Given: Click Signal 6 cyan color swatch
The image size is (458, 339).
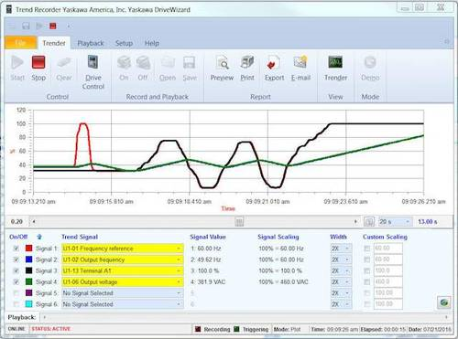Looking at the screenshot, I should coord(29,304).
